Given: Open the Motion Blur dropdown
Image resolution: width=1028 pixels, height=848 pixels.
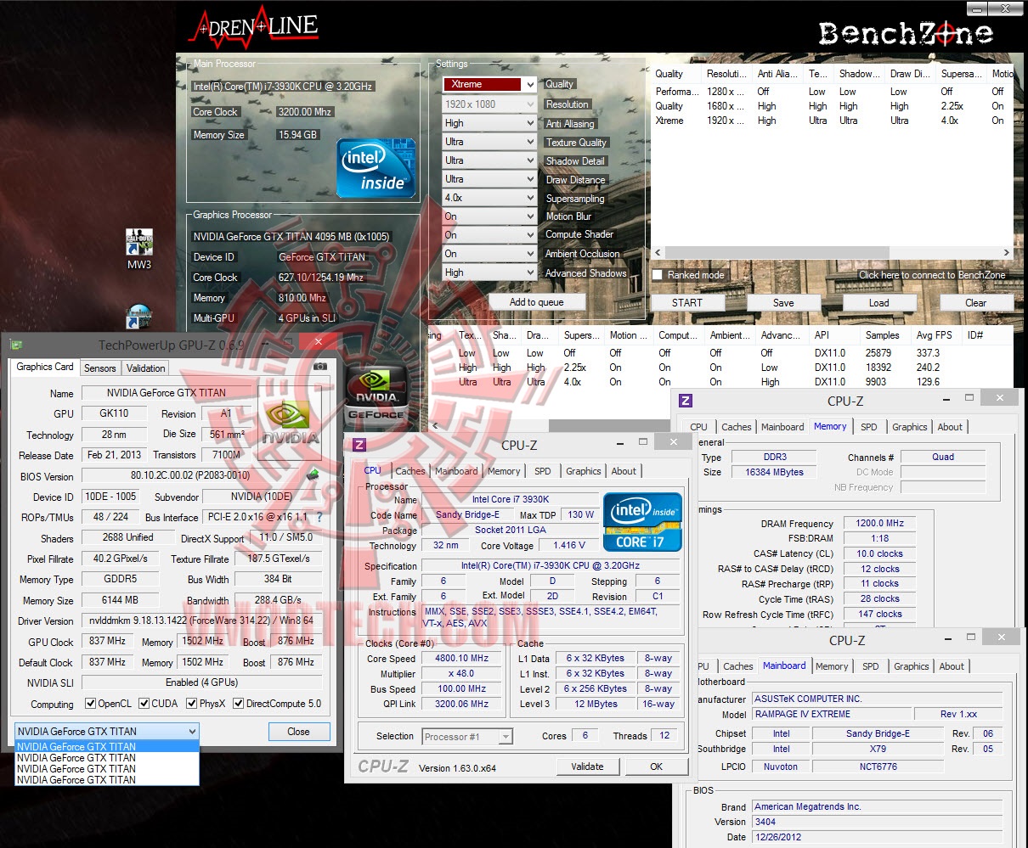Looking at the screenshot, I should pos(489,216).
